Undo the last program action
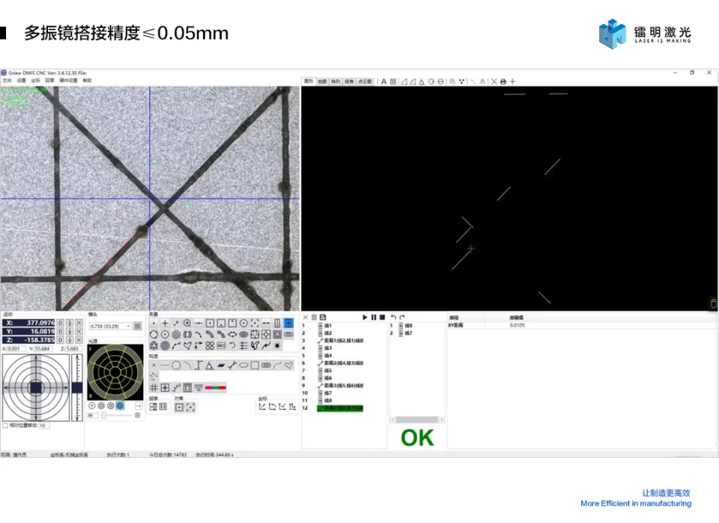The image size is (719, 523). [393, 317]
